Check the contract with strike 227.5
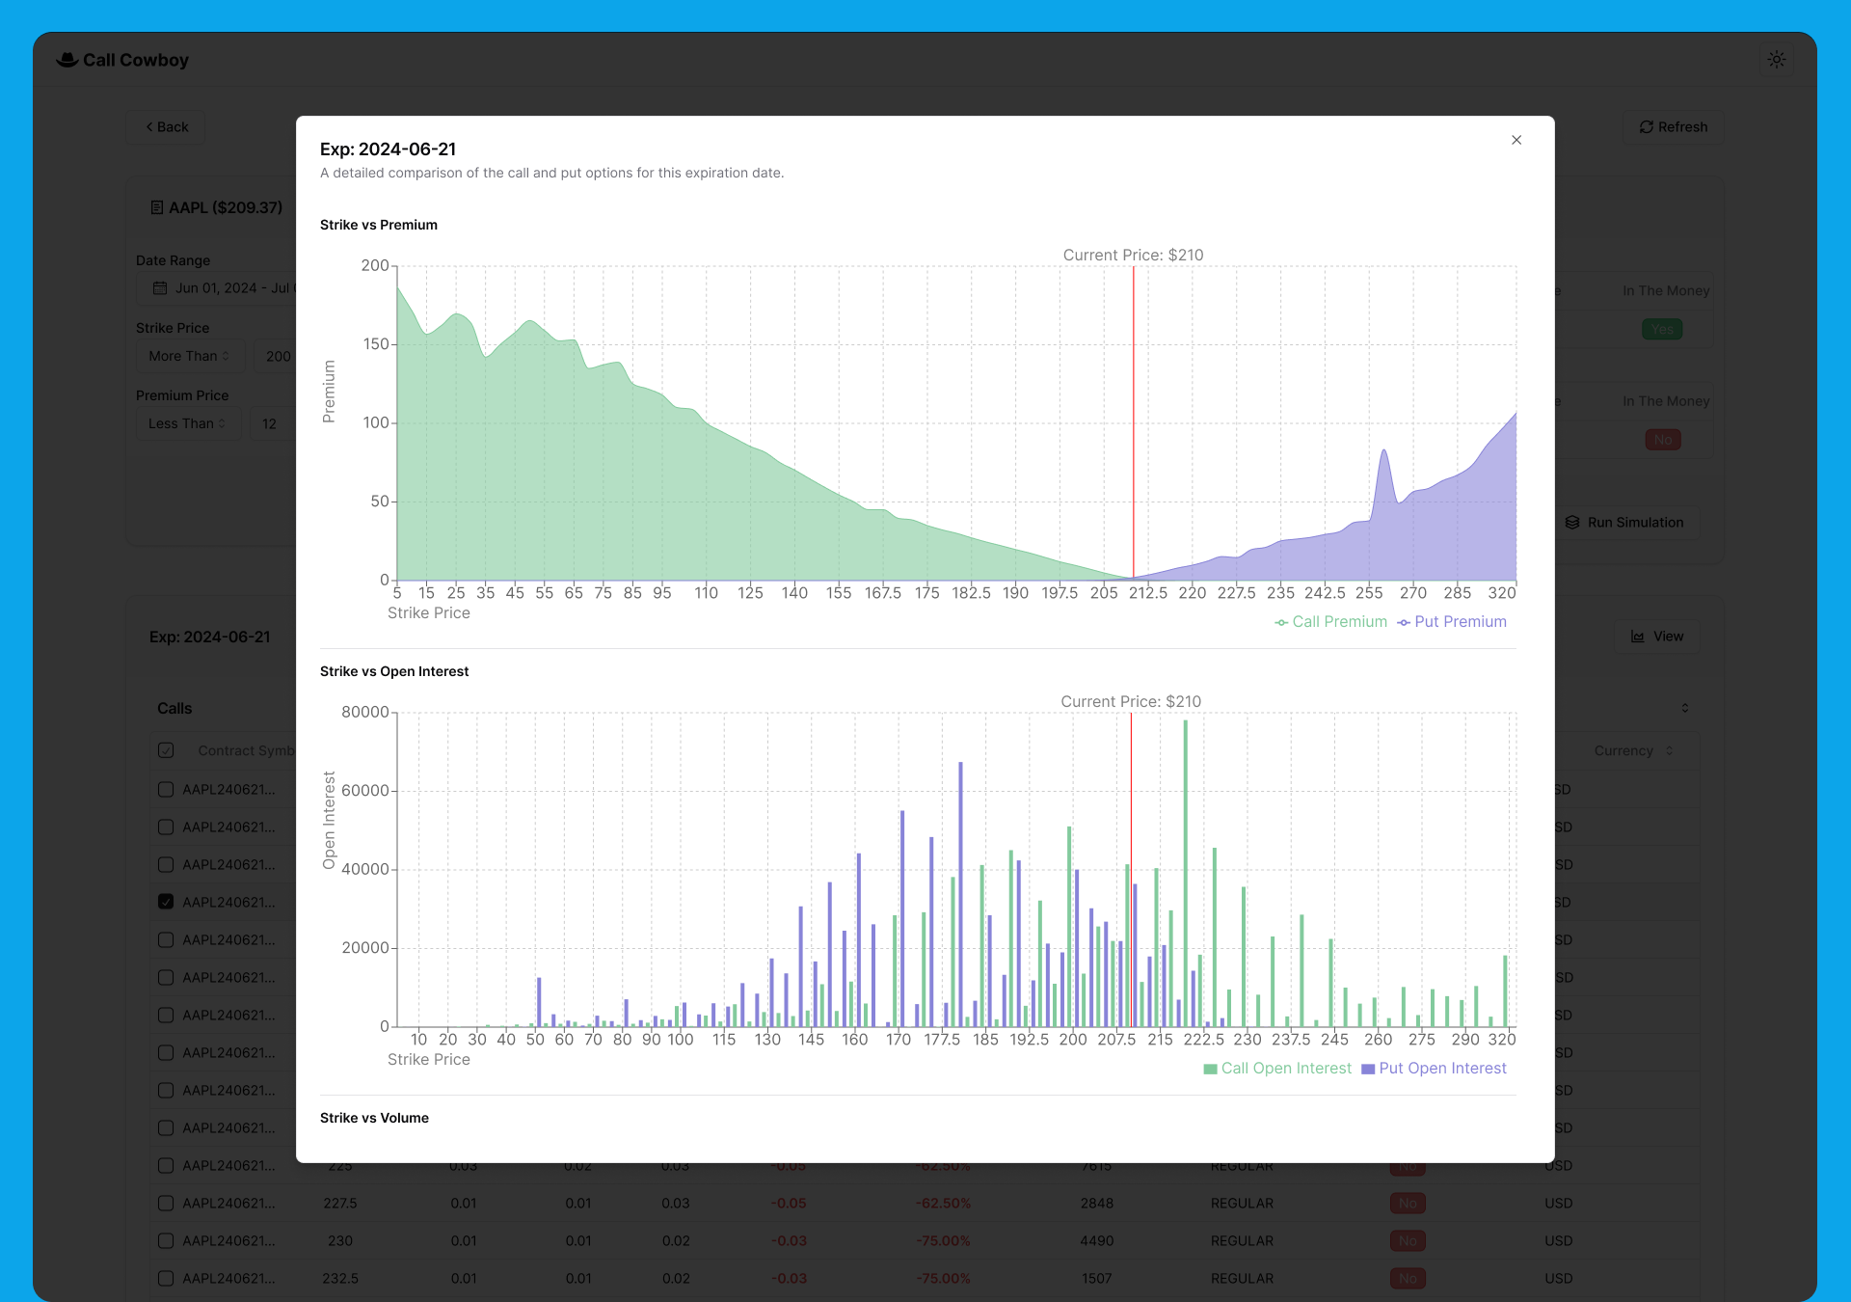Screen dimensions: 1851x1302 166,1204
